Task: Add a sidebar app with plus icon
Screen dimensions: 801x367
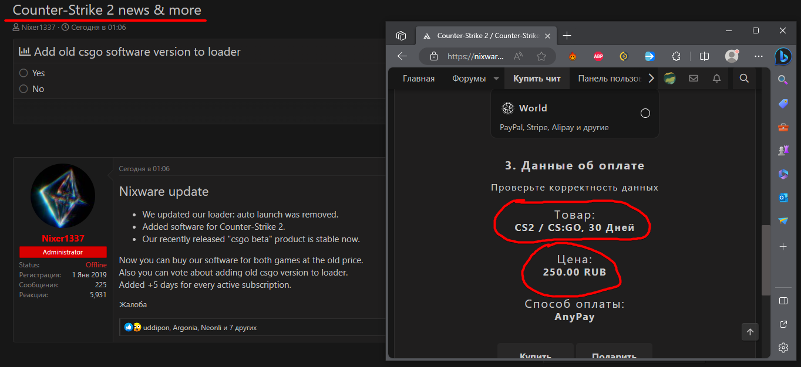Action: pyautogui.click(x=783, y=247)
